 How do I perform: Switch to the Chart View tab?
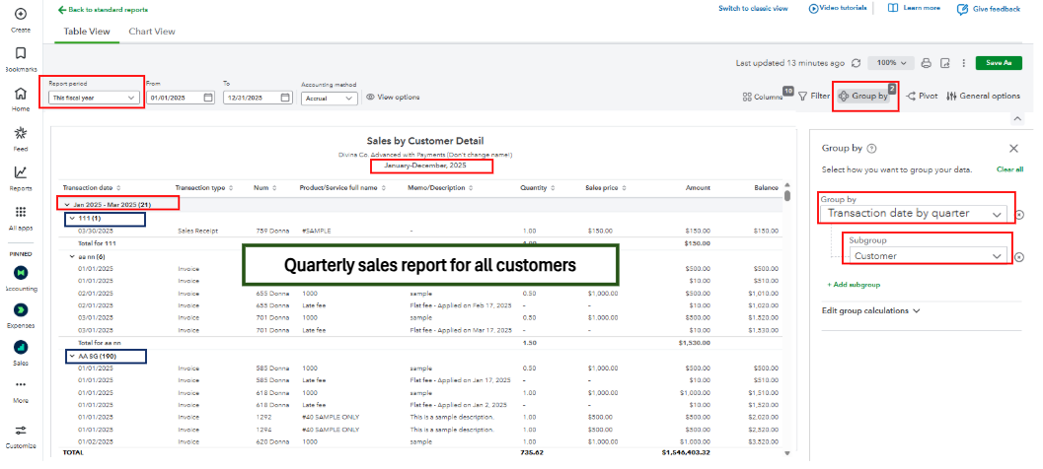point(152,32)
